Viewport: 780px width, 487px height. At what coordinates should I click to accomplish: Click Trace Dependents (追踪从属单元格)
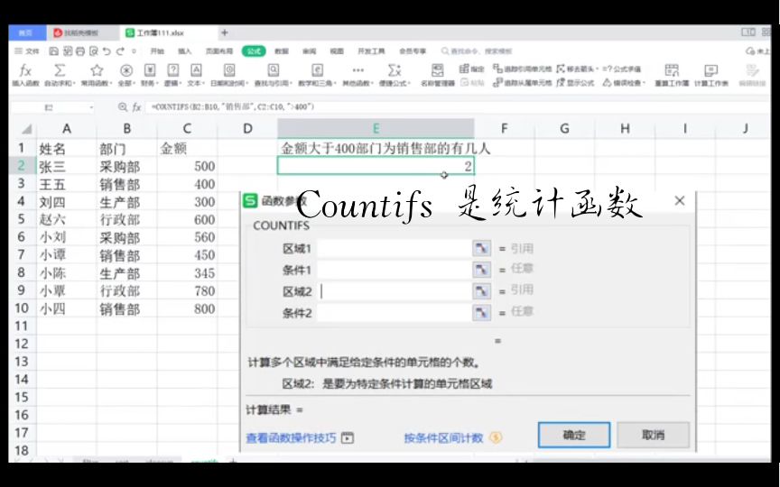523,82
